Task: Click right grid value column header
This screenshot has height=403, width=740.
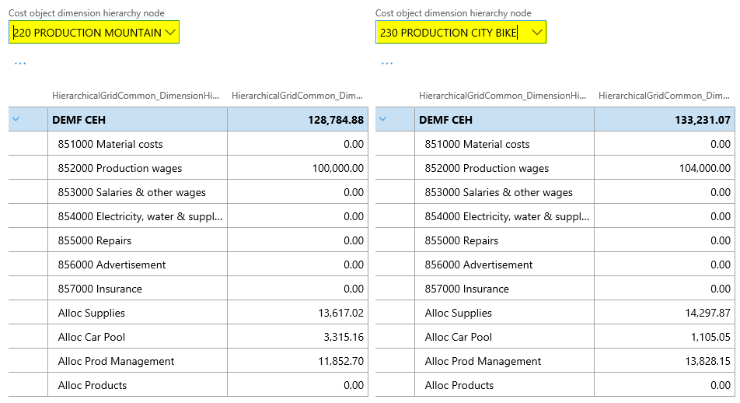Action: [665, 96]
